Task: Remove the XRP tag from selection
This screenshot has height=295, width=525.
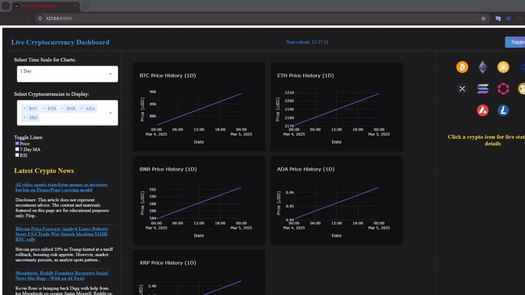Action: click(25, 117)
